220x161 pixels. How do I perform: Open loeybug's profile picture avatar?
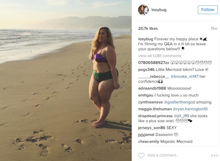pos(143,10)
